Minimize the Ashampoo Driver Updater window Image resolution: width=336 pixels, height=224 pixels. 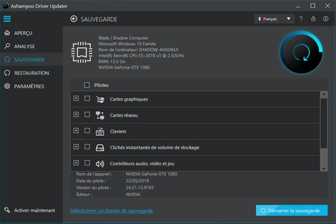298,6
